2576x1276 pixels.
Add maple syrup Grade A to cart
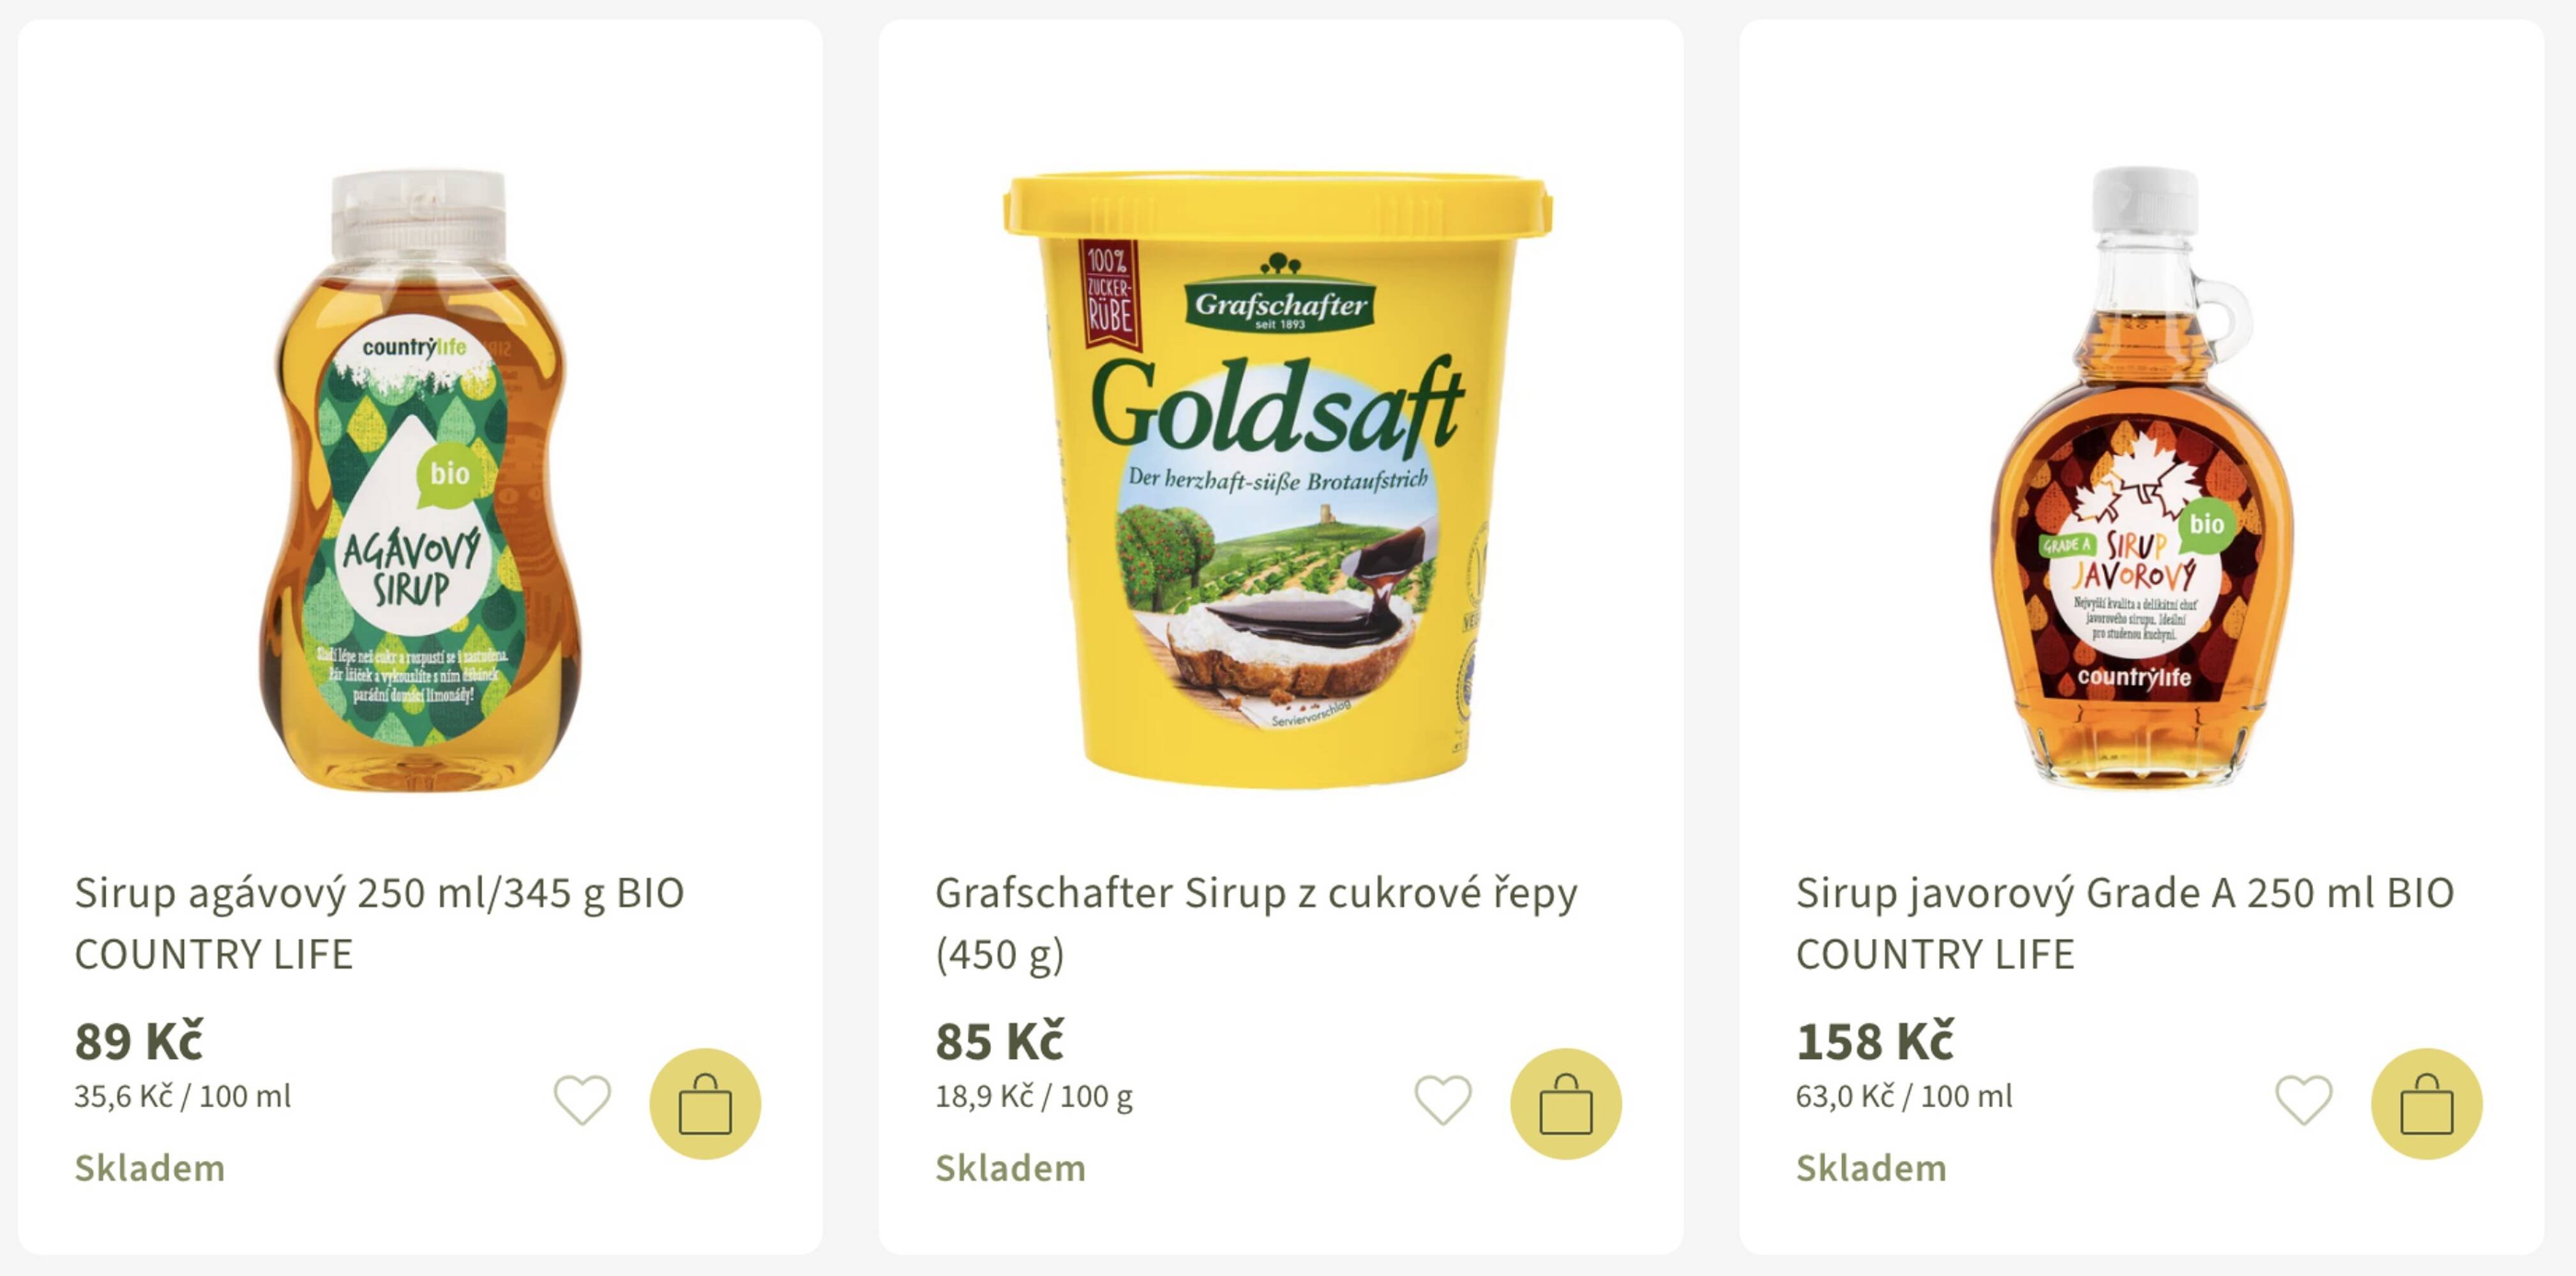[x=2426, y=1103]
